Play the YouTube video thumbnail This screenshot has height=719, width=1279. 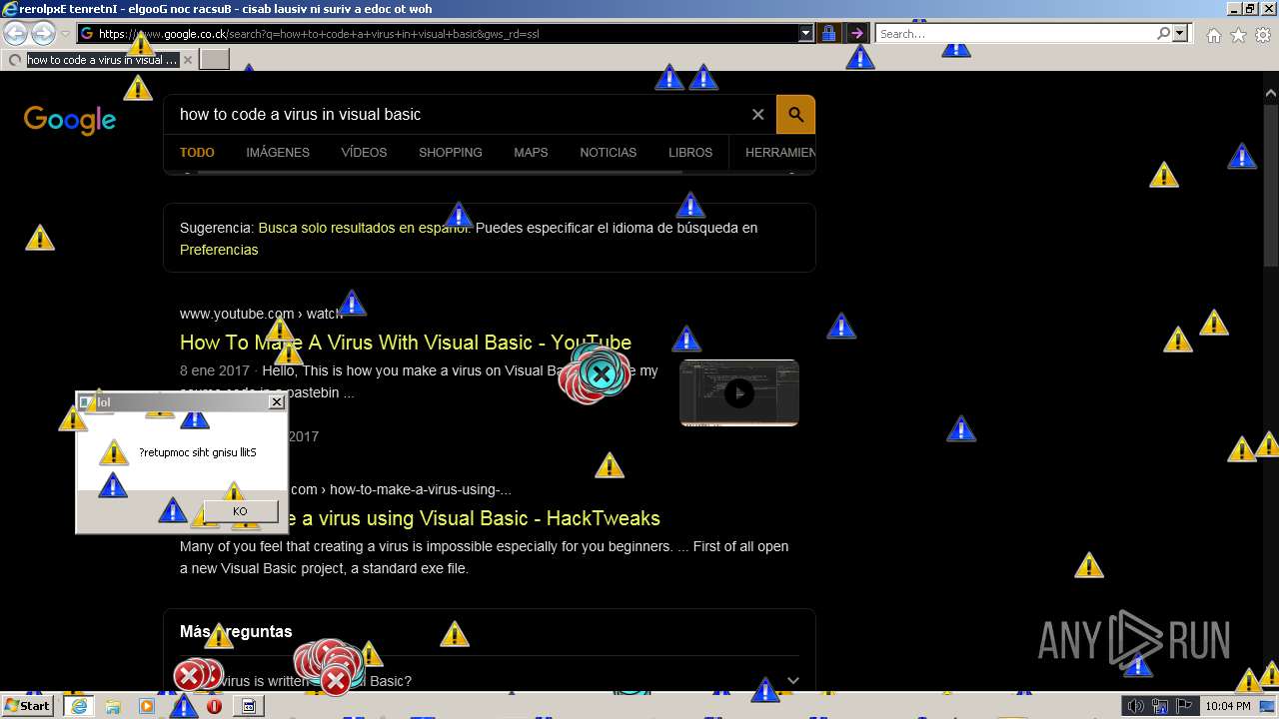[739, 392]
